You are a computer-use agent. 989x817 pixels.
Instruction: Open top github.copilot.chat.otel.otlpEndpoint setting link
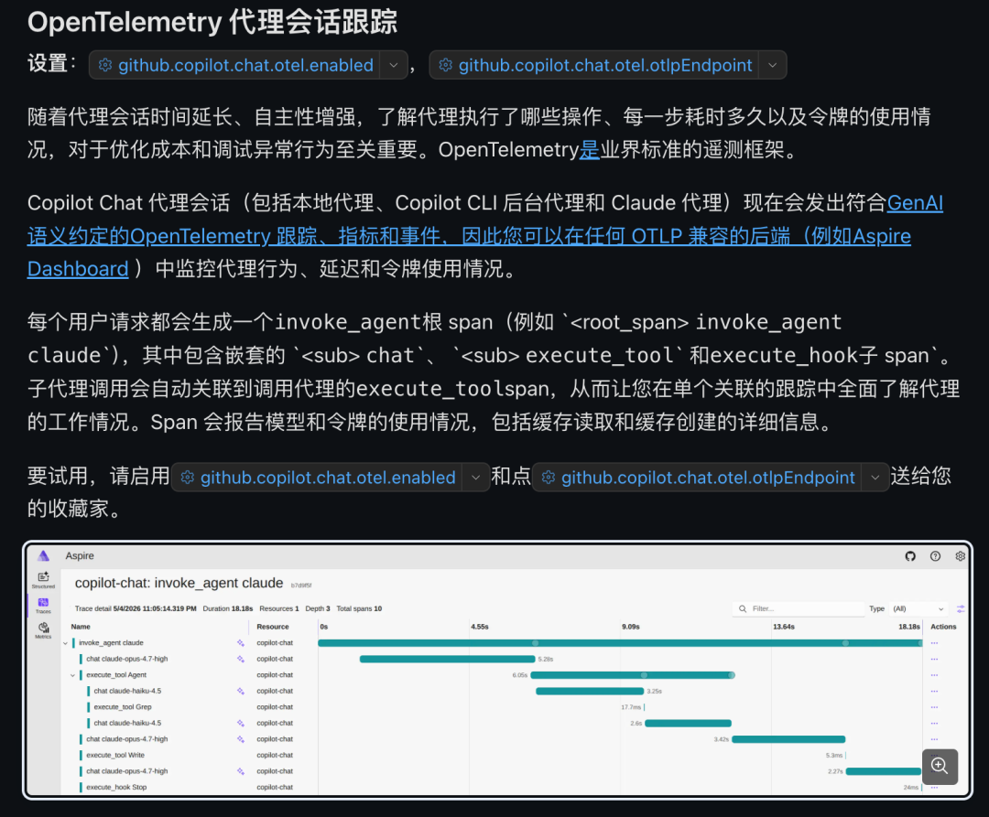pos(605,65)
